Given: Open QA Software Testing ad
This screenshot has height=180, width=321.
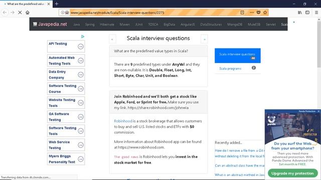Looking at the screenshot, I should point(66,116).
